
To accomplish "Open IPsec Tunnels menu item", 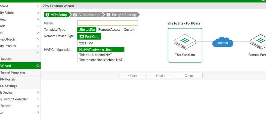I will [x=20, y=59].
